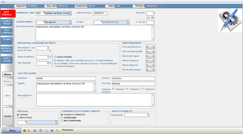Open the Commessa lookup list icon
243x134 pixels.
point(70,13)
